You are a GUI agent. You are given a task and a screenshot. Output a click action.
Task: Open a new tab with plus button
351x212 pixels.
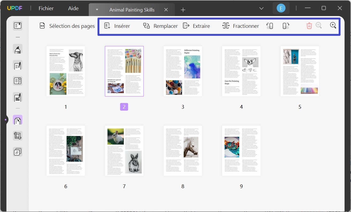tap(183, 10)
